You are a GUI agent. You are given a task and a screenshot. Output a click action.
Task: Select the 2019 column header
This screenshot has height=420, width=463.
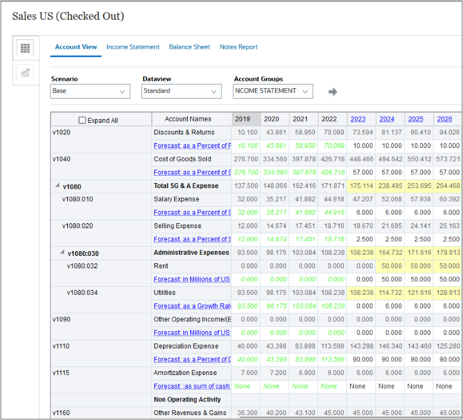pyautogui.click(x=243, y=119)
